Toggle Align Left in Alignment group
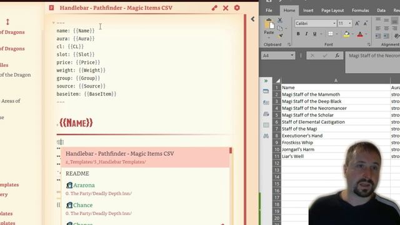 point(378,28)
